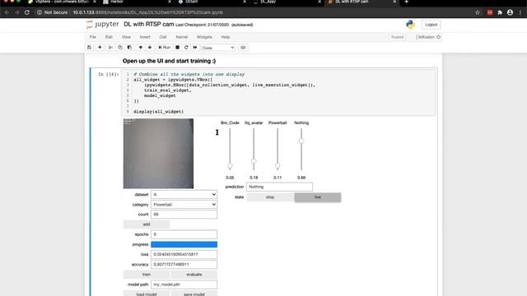Click the epochs input field
527x296 pixels.
tap(184, 234)
